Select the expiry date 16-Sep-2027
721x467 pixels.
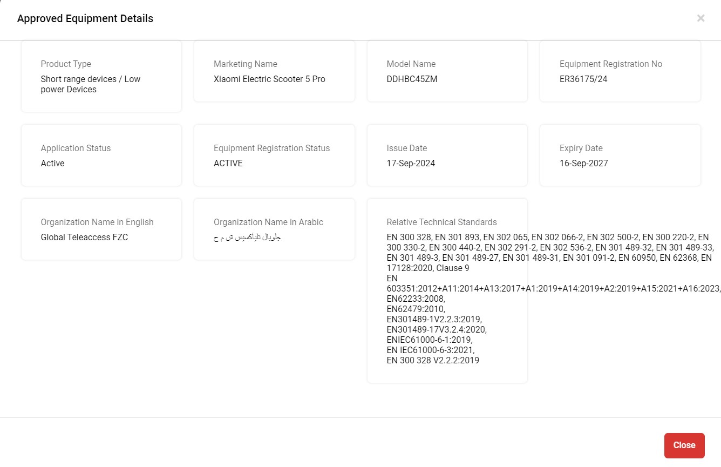pos(583,164)
